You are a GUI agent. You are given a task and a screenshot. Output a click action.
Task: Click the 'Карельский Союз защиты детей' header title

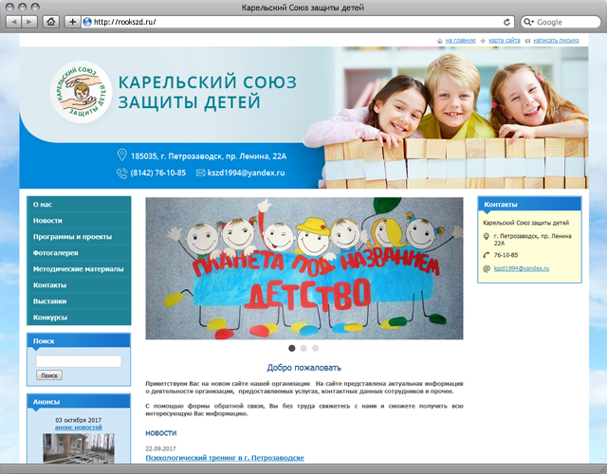point(207,92)
